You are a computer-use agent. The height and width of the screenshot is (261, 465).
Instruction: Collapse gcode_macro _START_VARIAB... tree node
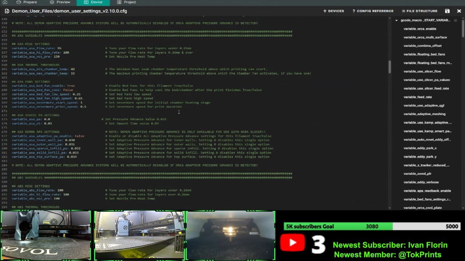pyautogui.click(x=396, y=20)
